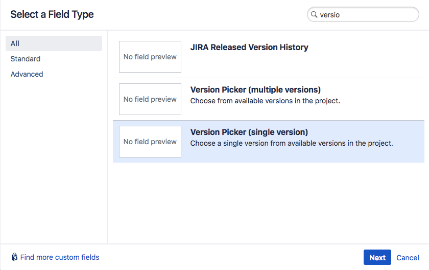The width and height of the screenshot is (429, 270).
Task: Click the Next button
Action: point(377,257)
